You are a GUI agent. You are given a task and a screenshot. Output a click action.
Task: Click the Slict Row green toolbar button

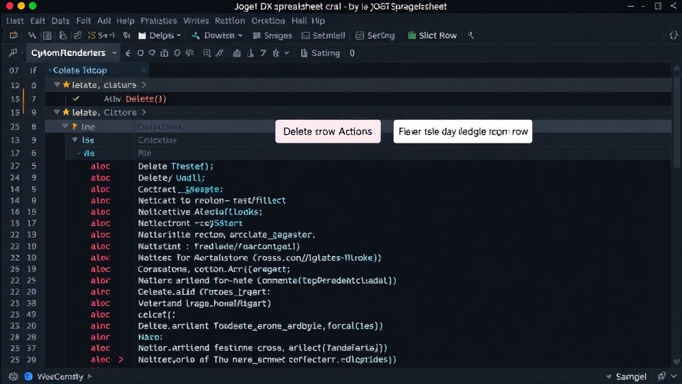click(x=432, y=36)
